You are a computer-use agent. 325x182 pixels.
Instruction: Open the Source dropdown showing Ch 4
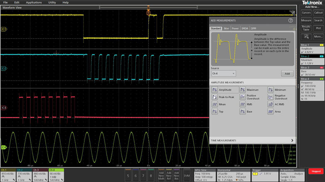coord(223,73)
